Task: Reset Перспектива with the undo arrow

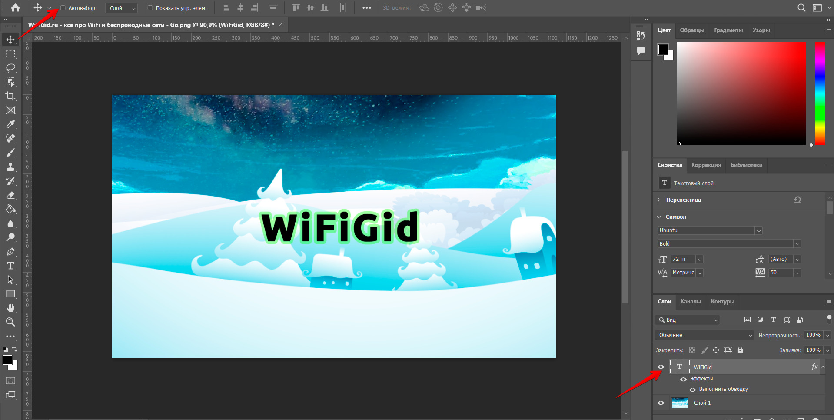Action: point(797,200)
